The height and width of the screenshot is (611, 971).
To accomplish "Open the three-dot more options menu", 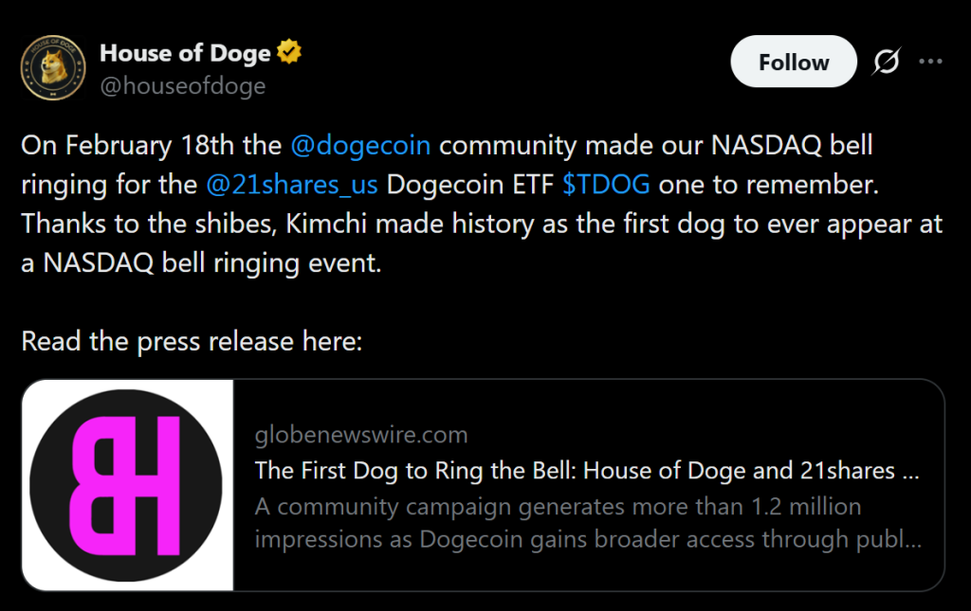I will click(x=931, y=62).
